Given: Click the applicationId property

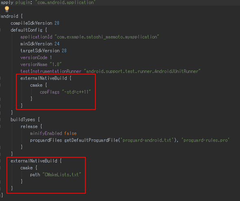Looking at the screenshot, I should pos(36,37).
